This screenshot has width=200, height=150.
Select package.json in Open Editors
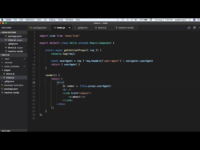pos(14,36)
